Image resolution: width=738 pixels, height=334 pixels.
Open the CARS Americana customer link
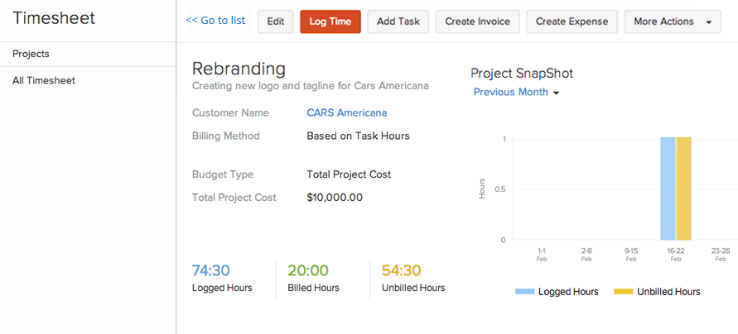click(x=346, y=112)
